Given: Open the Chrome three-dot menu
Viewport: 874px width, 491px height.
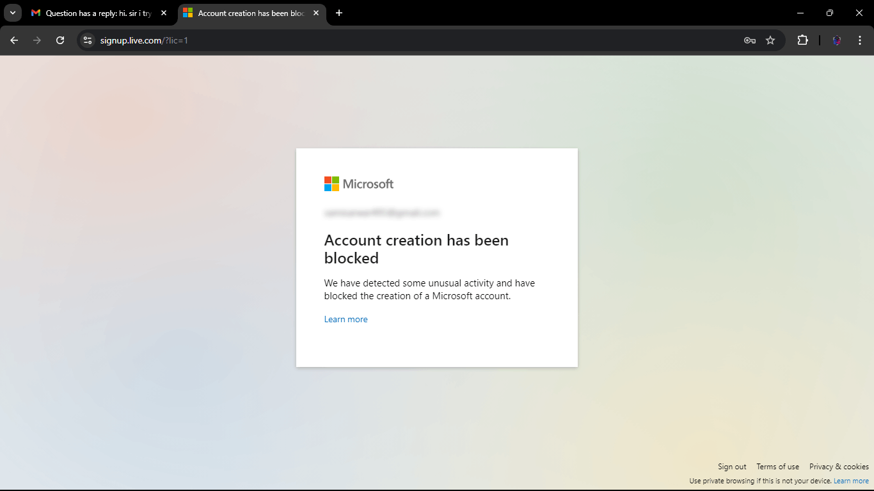Looking at the screenshot, I should (859, 40).
